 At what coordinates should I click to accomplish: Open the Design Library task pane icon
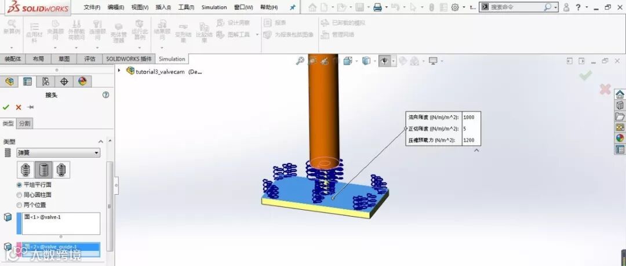coord(620,105)
